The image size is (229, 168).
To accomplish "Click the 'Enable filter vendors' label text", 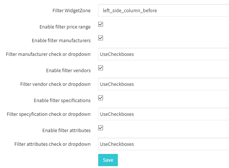I will coord(68,70).
